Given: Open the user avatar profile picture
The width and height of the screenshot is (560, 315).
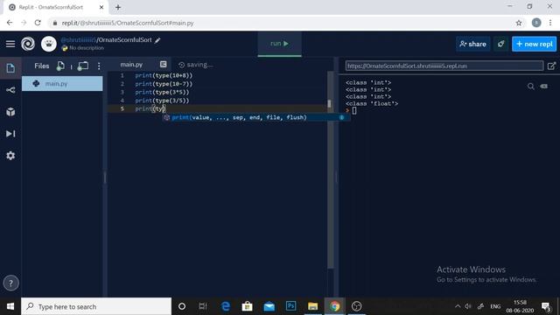Looking at the screenshot, I should pos(49,44).
